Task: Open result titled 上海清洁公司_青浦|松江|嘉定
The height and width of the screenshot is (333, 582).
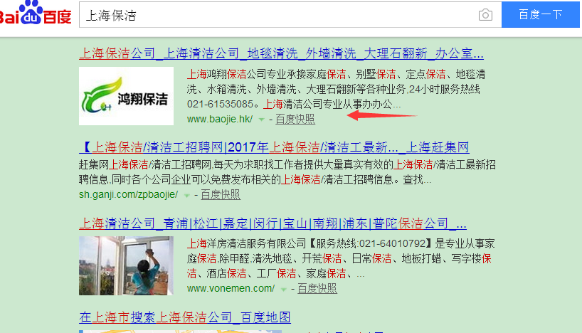Action: pyautogui.click(x=273, y=223)
